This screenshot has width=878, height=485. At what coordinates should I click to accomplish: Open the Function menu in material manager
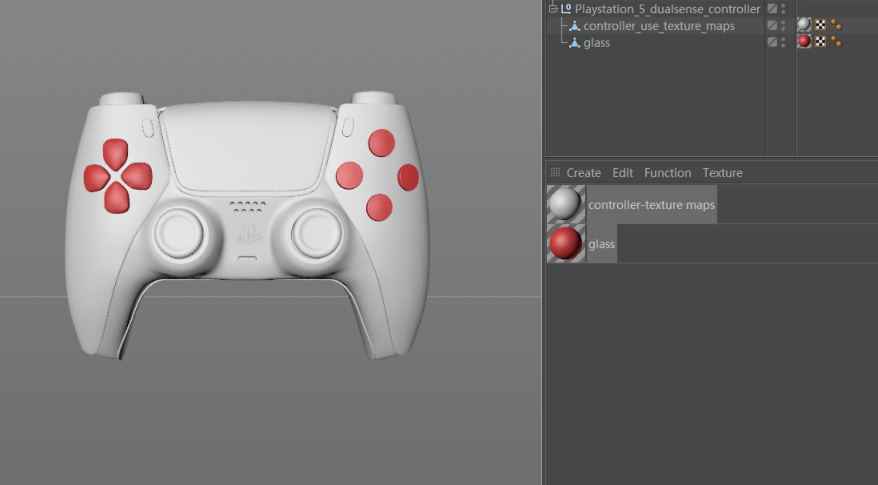668,173
